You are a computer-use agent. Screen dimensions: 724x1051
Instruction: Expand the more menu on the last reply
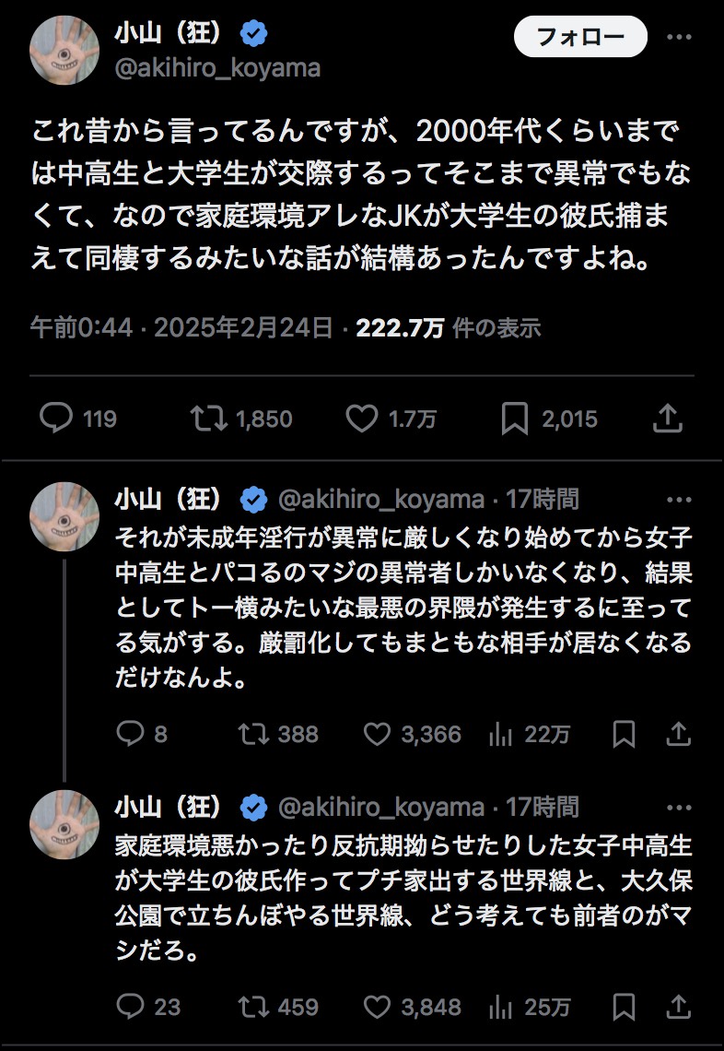679,809
